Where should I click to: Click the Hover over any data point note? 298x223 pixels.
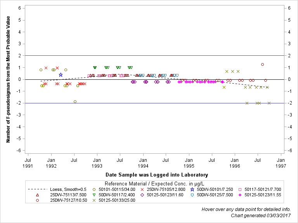[246, 209]
